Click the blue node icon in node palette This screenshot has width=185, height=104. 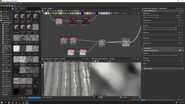[80, 13]
